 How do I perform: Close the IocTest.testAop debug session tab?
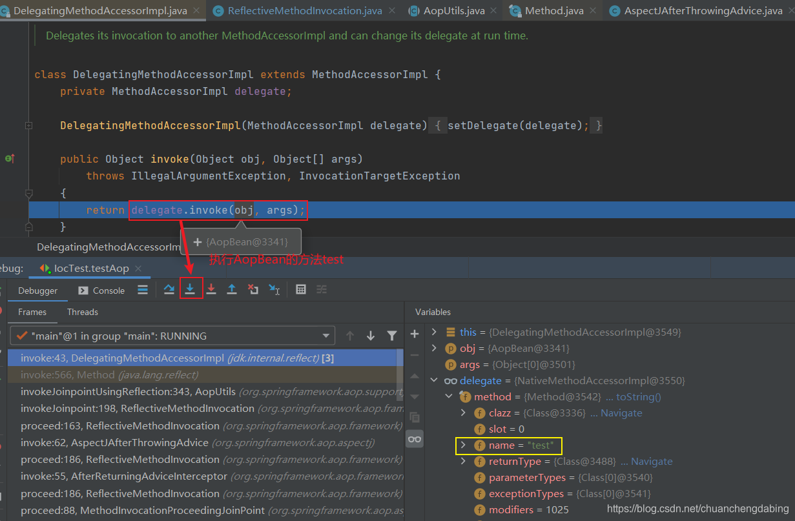click(x=138, y=269)
